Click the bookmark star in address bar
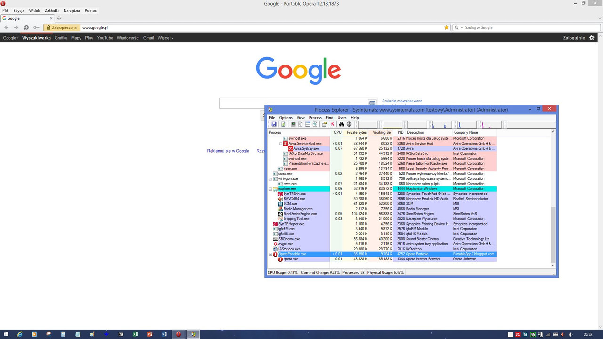 point(447,28)
